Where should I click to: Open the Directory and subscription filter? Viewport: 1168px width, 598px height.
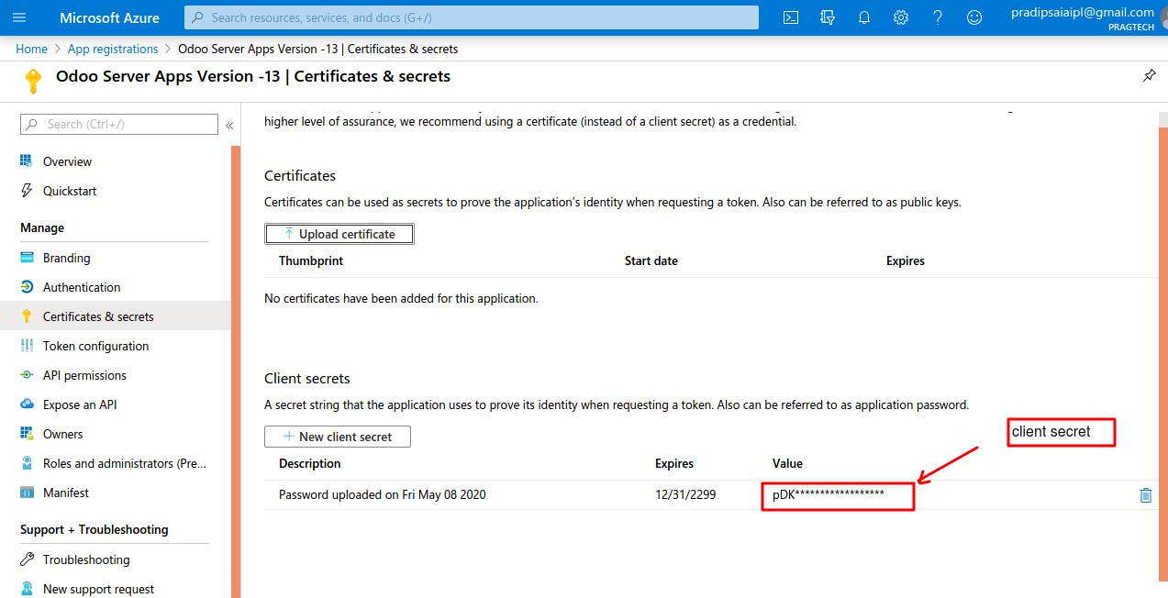tap(828, 17)
